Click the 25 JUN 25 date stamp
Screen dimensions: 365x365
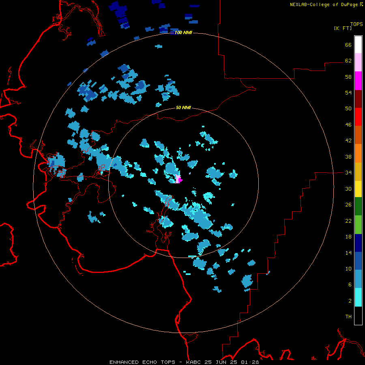[221, 362]
